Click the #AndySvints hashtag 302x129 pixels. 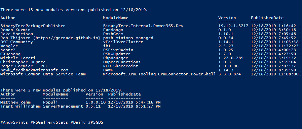[x=14, y=122]
